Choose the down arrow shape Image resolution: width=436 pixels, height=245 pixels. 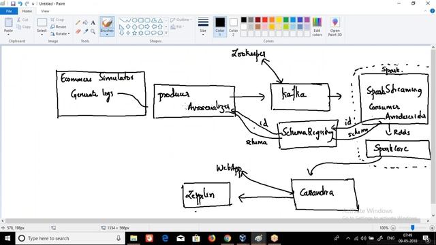(122, 33)
